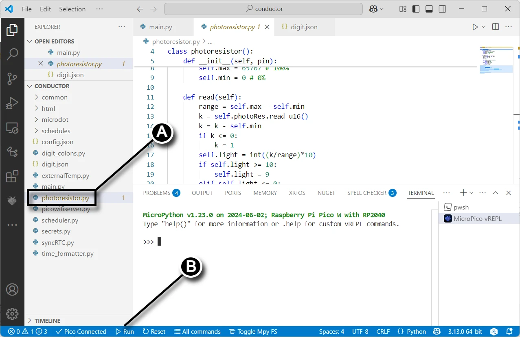The height and width of the screenshot is (337, 520).
Task: Add a new terminal with plus icon
Action: click(x=463, y=193)
